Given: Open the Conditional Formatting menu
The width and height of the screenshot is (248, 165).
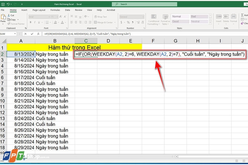Looking at the screenshot, I should [153, 20].
